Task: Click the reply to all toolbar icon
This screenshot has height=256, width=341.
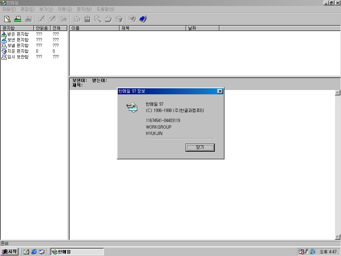Action: pyautogui.click(x=53, y=19)
